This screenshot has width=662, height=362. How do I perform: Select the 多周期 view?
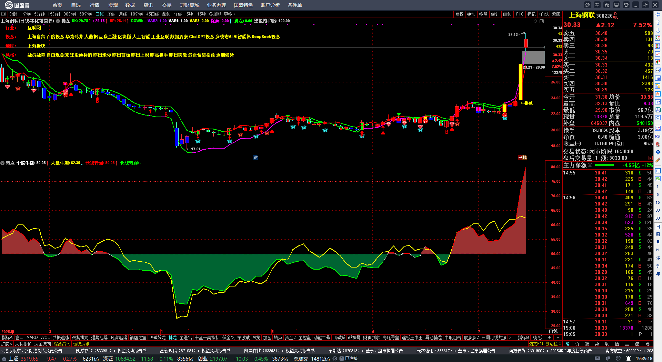pyautogui.click(x=215, y=14)
